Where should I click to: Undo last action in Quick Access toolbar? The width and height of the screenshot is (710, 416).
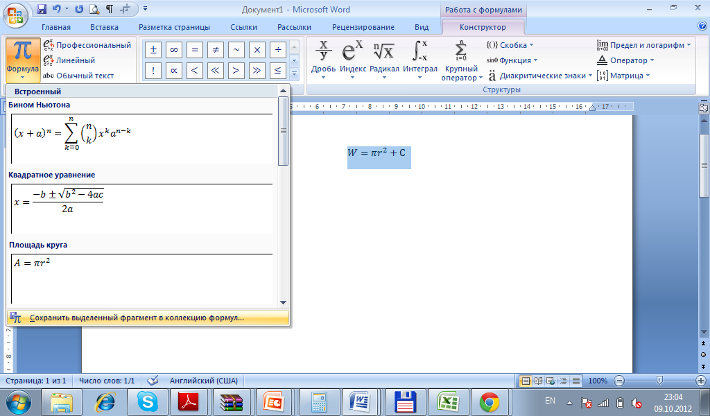57,8
